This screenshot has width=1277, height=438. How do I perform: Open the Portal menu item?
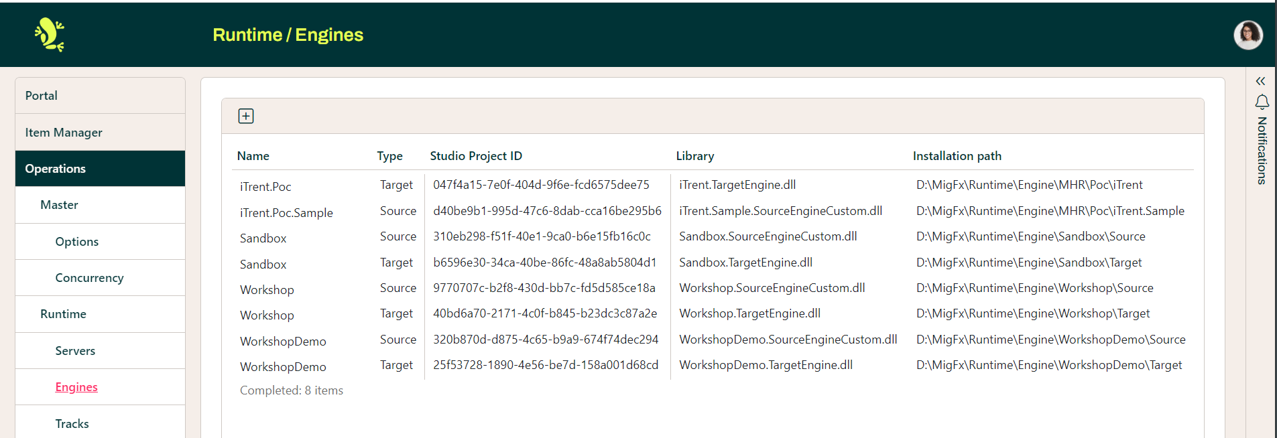click(41, 96)
